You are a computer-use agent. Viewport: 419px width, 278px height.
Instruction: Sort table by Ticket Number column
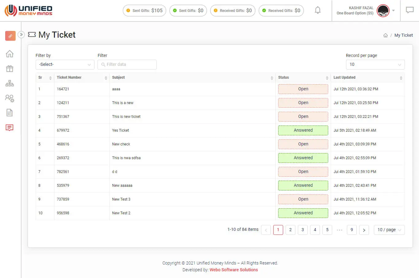tap(106, 78)
